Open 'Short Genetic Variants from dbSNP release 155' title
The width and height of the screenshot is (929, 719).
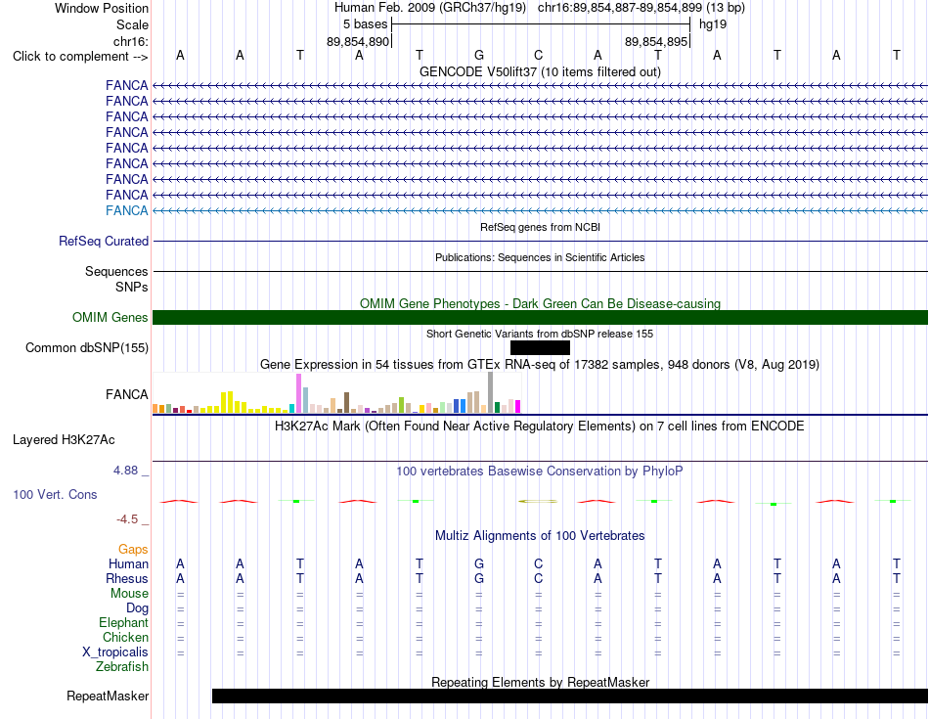540,334
